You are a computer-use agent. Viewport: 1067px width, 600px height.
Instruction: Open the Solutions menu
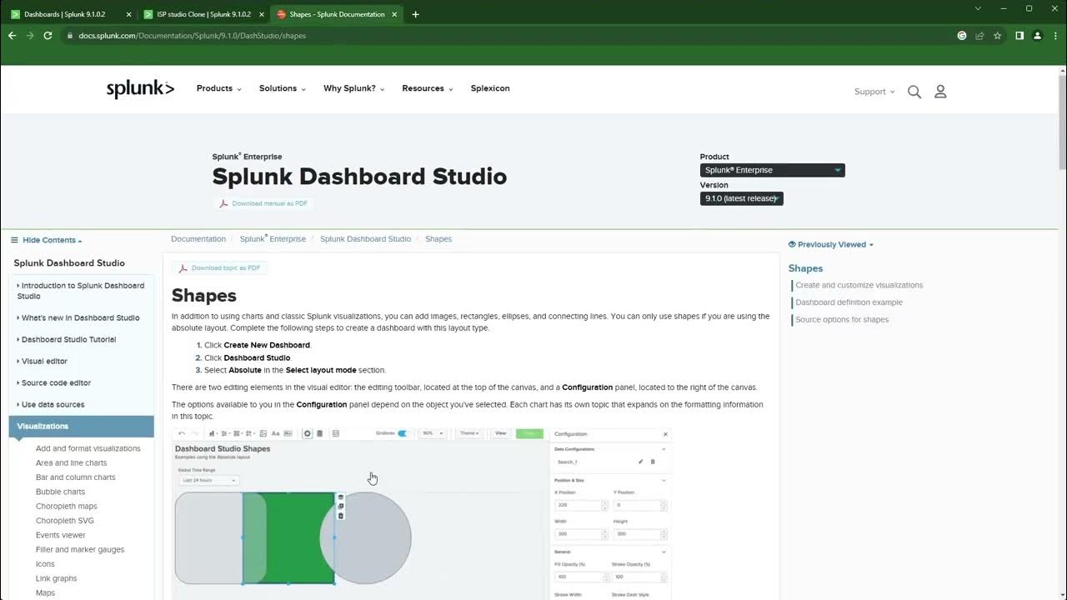282,88
